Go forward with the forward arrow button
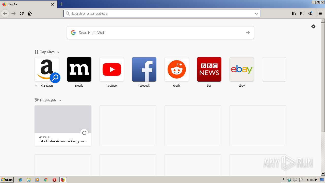Image resolution: width=325 pixels, height=183 pixels. pyautogui.click(x=13, y=13)
